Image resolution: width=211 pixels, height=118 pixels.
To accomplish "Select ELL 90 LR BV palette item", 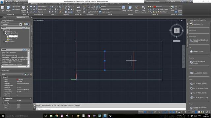I will click(198, 93).
